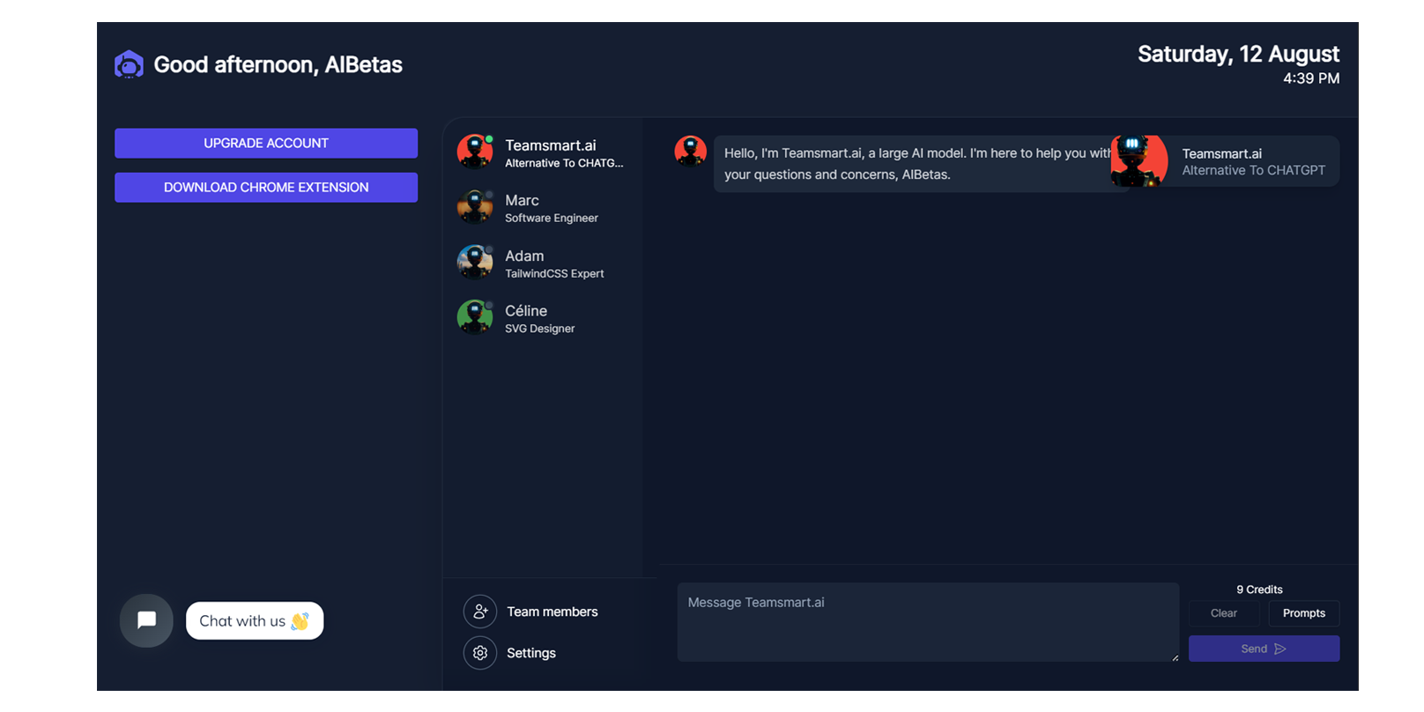Open Settings label
Image resolution: width=1424 pixels, height=712 pixels.
pyautogui.click(x=531, y=653)
